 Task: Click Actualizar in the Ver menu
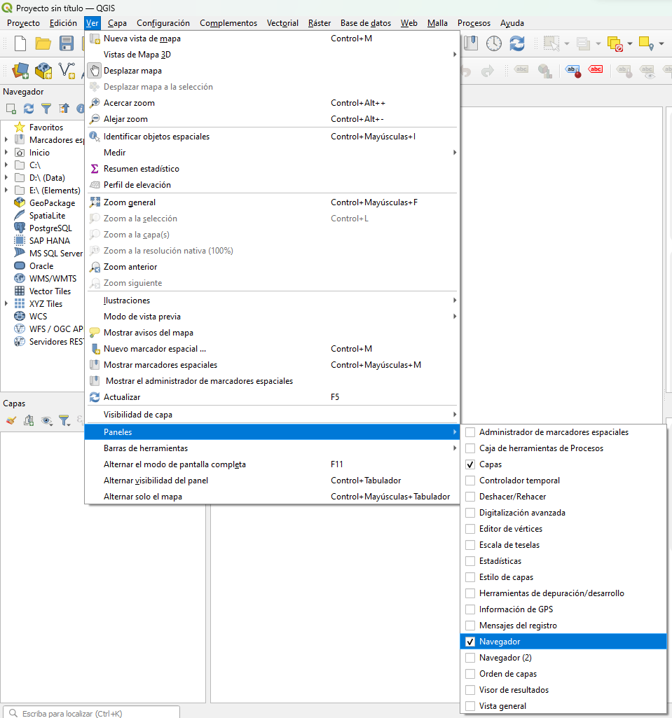point(273,397)
